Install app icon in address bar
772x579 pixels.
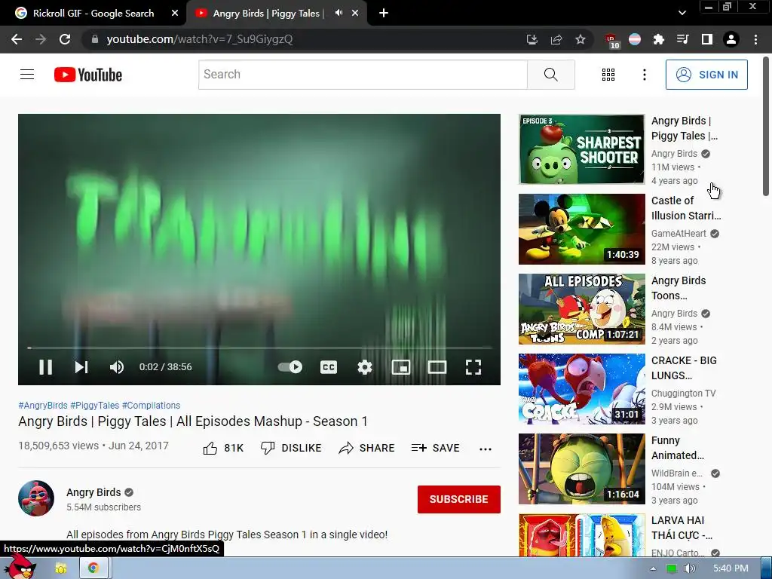pos(532,39)
